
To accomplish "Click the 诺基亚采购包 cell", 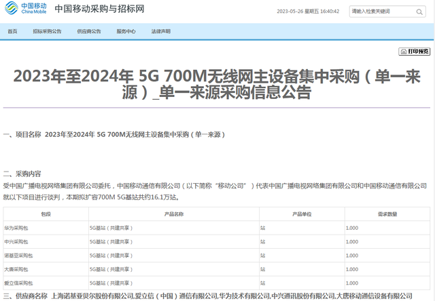I will point(46,256).
